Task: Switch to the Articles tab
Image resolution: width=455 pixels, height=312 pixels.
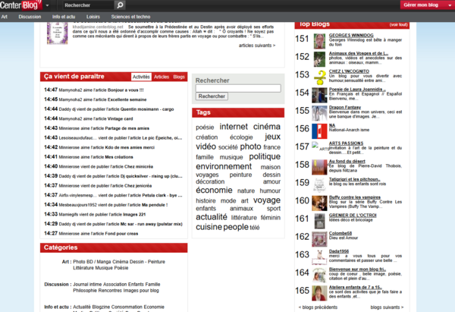Action: tap(162, 77)
